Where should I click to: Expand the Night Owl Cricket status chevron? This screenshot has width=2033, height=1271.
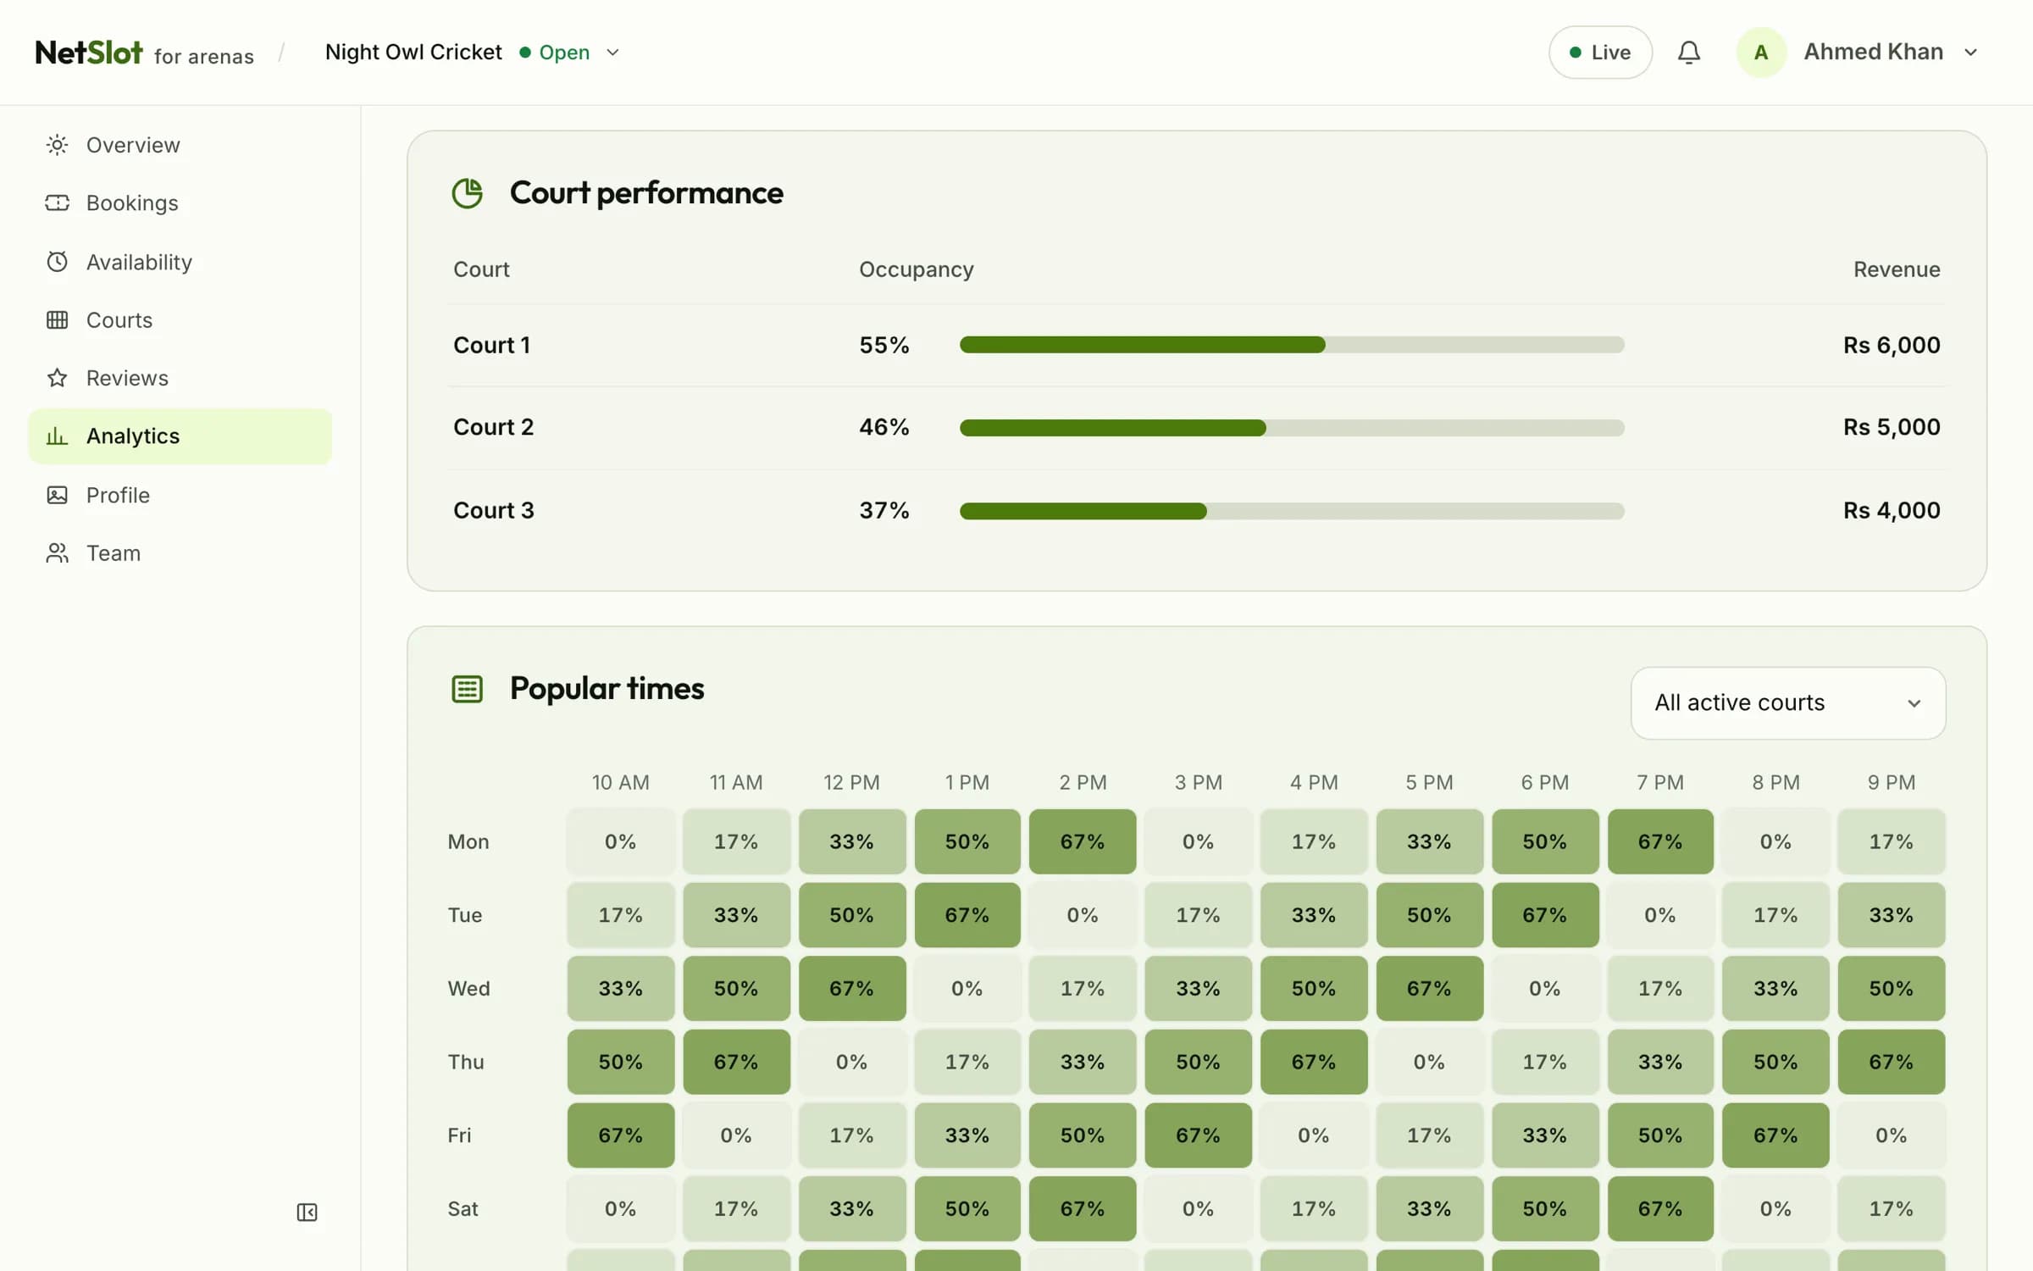tap(613, 53)
